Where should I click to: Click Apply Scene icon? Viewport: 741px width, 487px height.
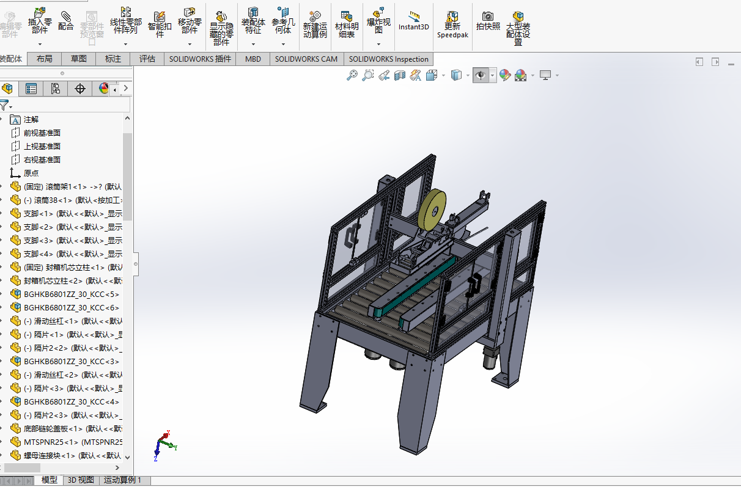point(521,75)
